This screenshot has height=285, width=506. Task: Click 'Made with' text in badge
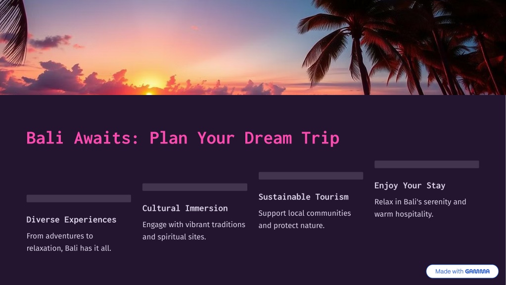[449, 272]
